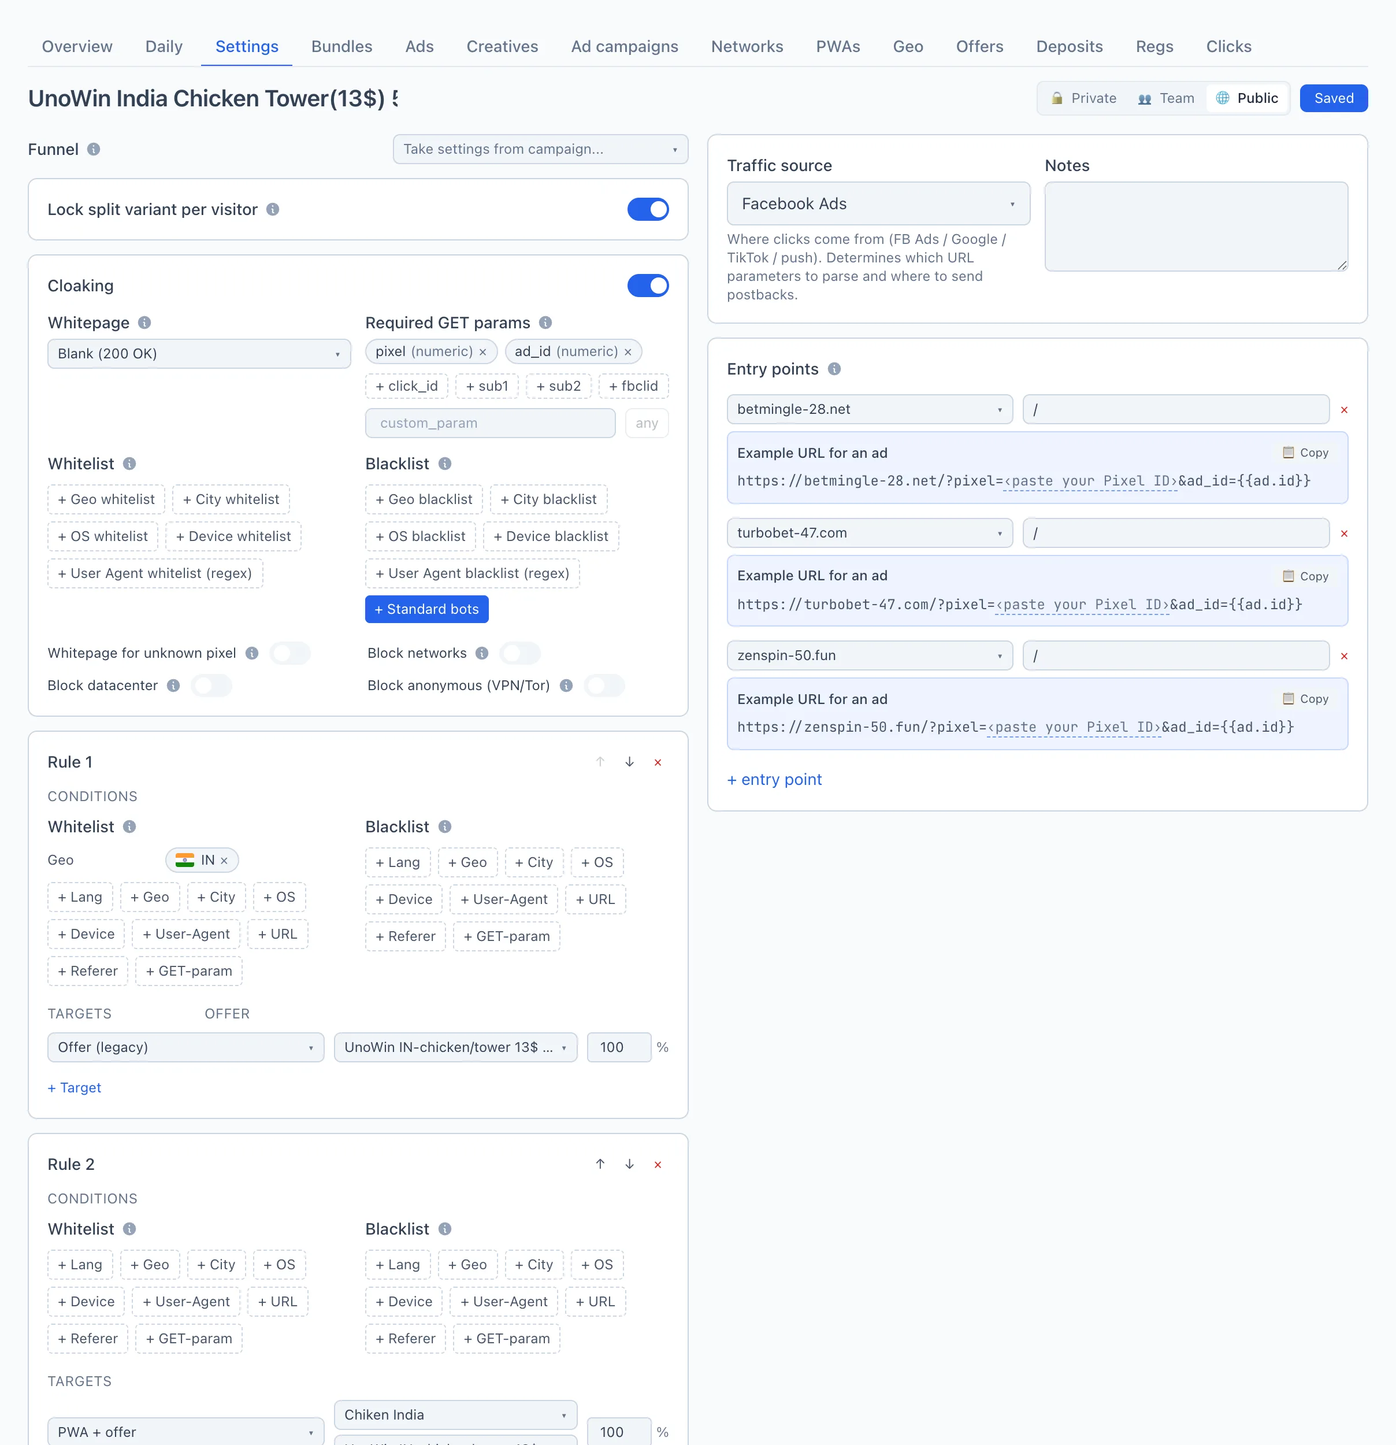Open Offer (legacy) target type dropdown

pyautogui.click(x=185, y=1047)
